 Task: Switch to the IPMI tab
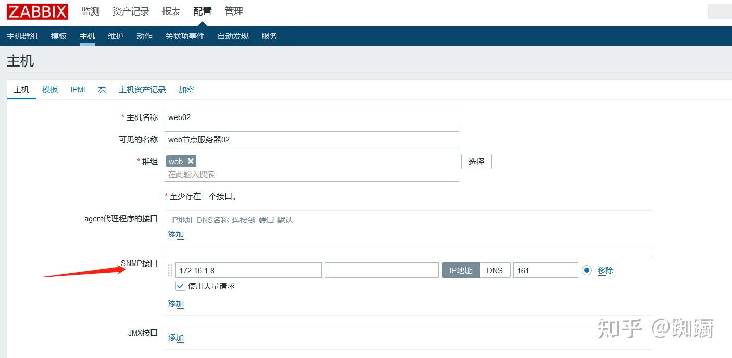(x=78, y=89)
